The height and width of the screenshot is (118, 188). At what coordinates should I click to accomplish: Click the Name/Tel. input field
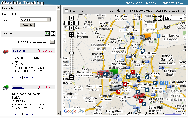[x=34, y=14]
